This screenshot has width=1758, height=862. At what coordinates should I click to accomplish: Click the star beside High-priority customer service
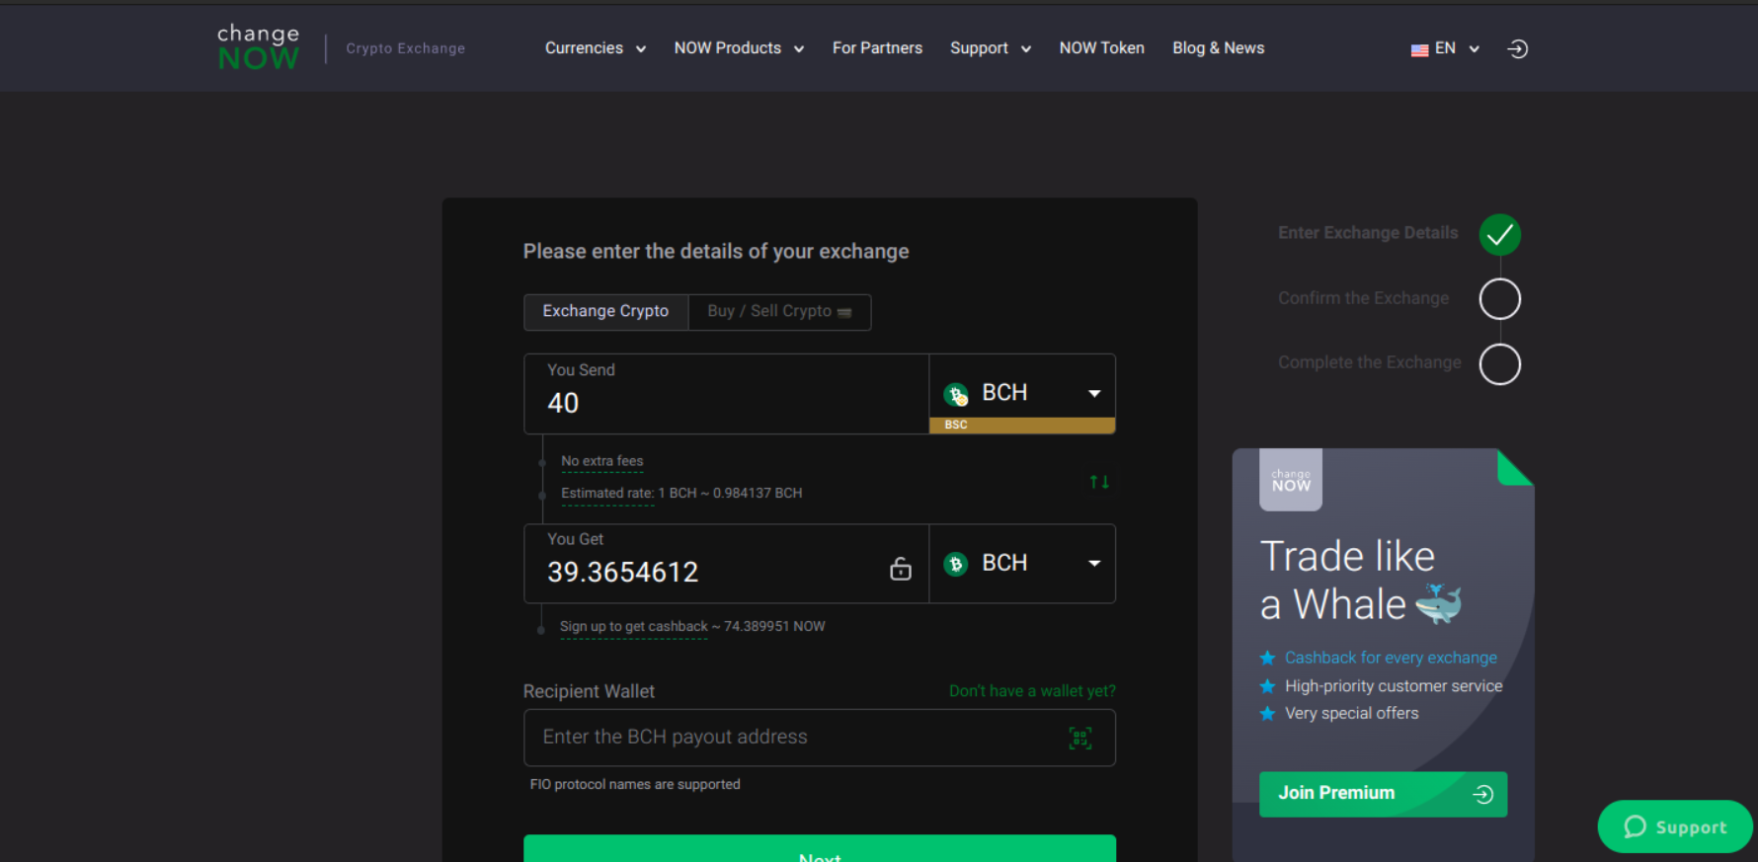pyautogui.click(x=1268, y=685)
